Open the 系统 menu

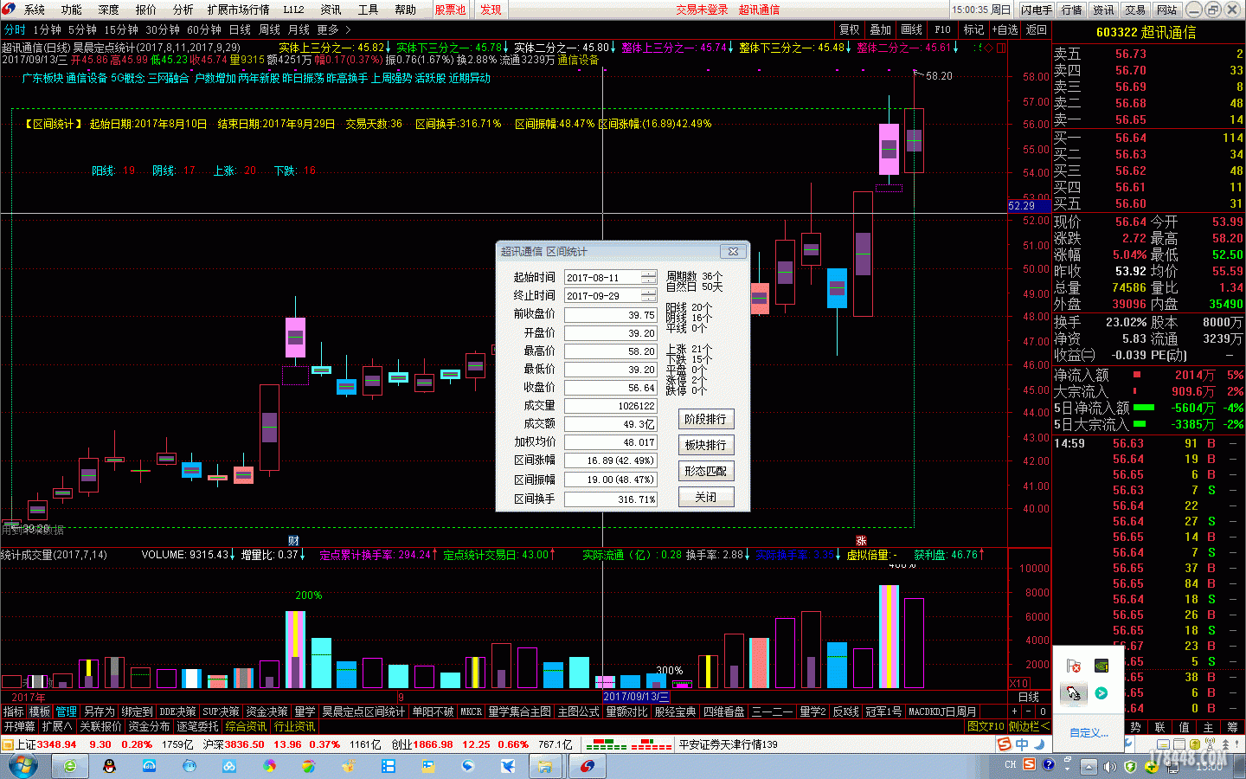point(35,10)
